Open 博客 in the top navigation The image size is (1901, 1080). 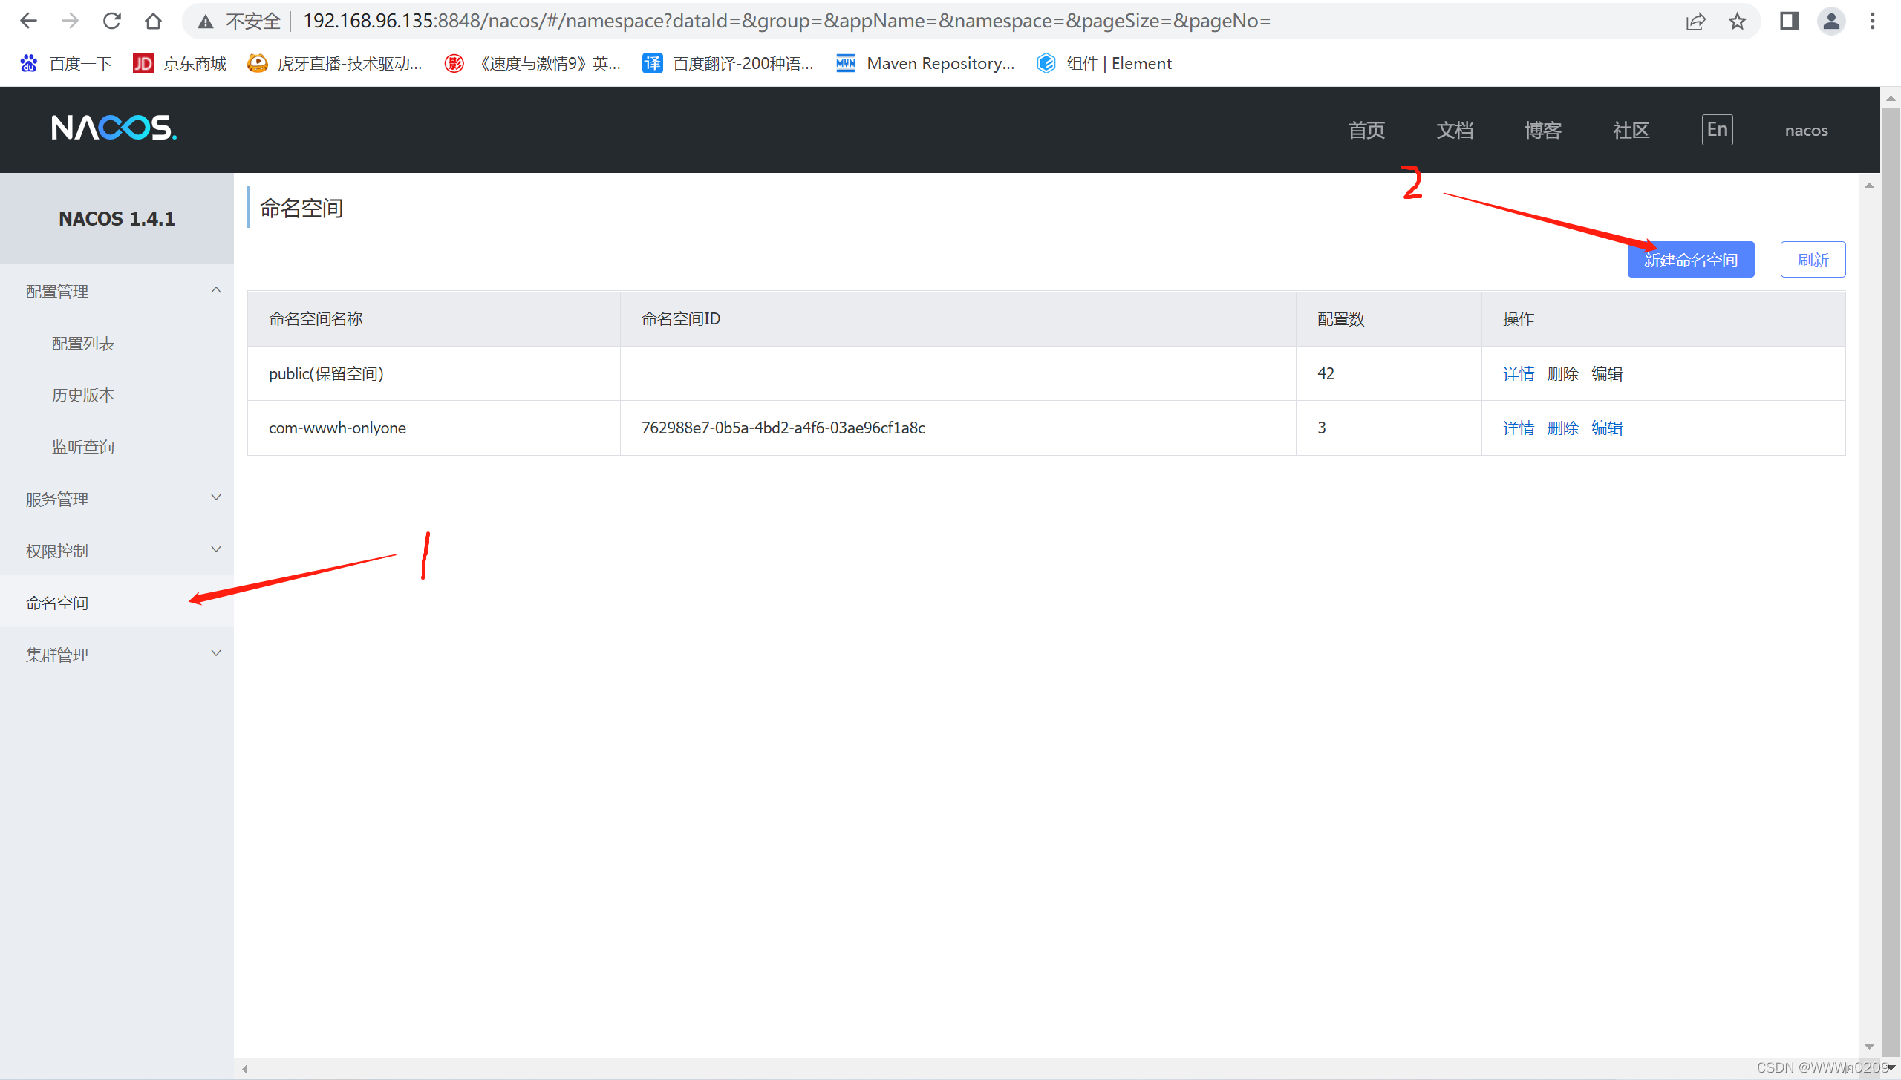click(x=1543, y=130)
